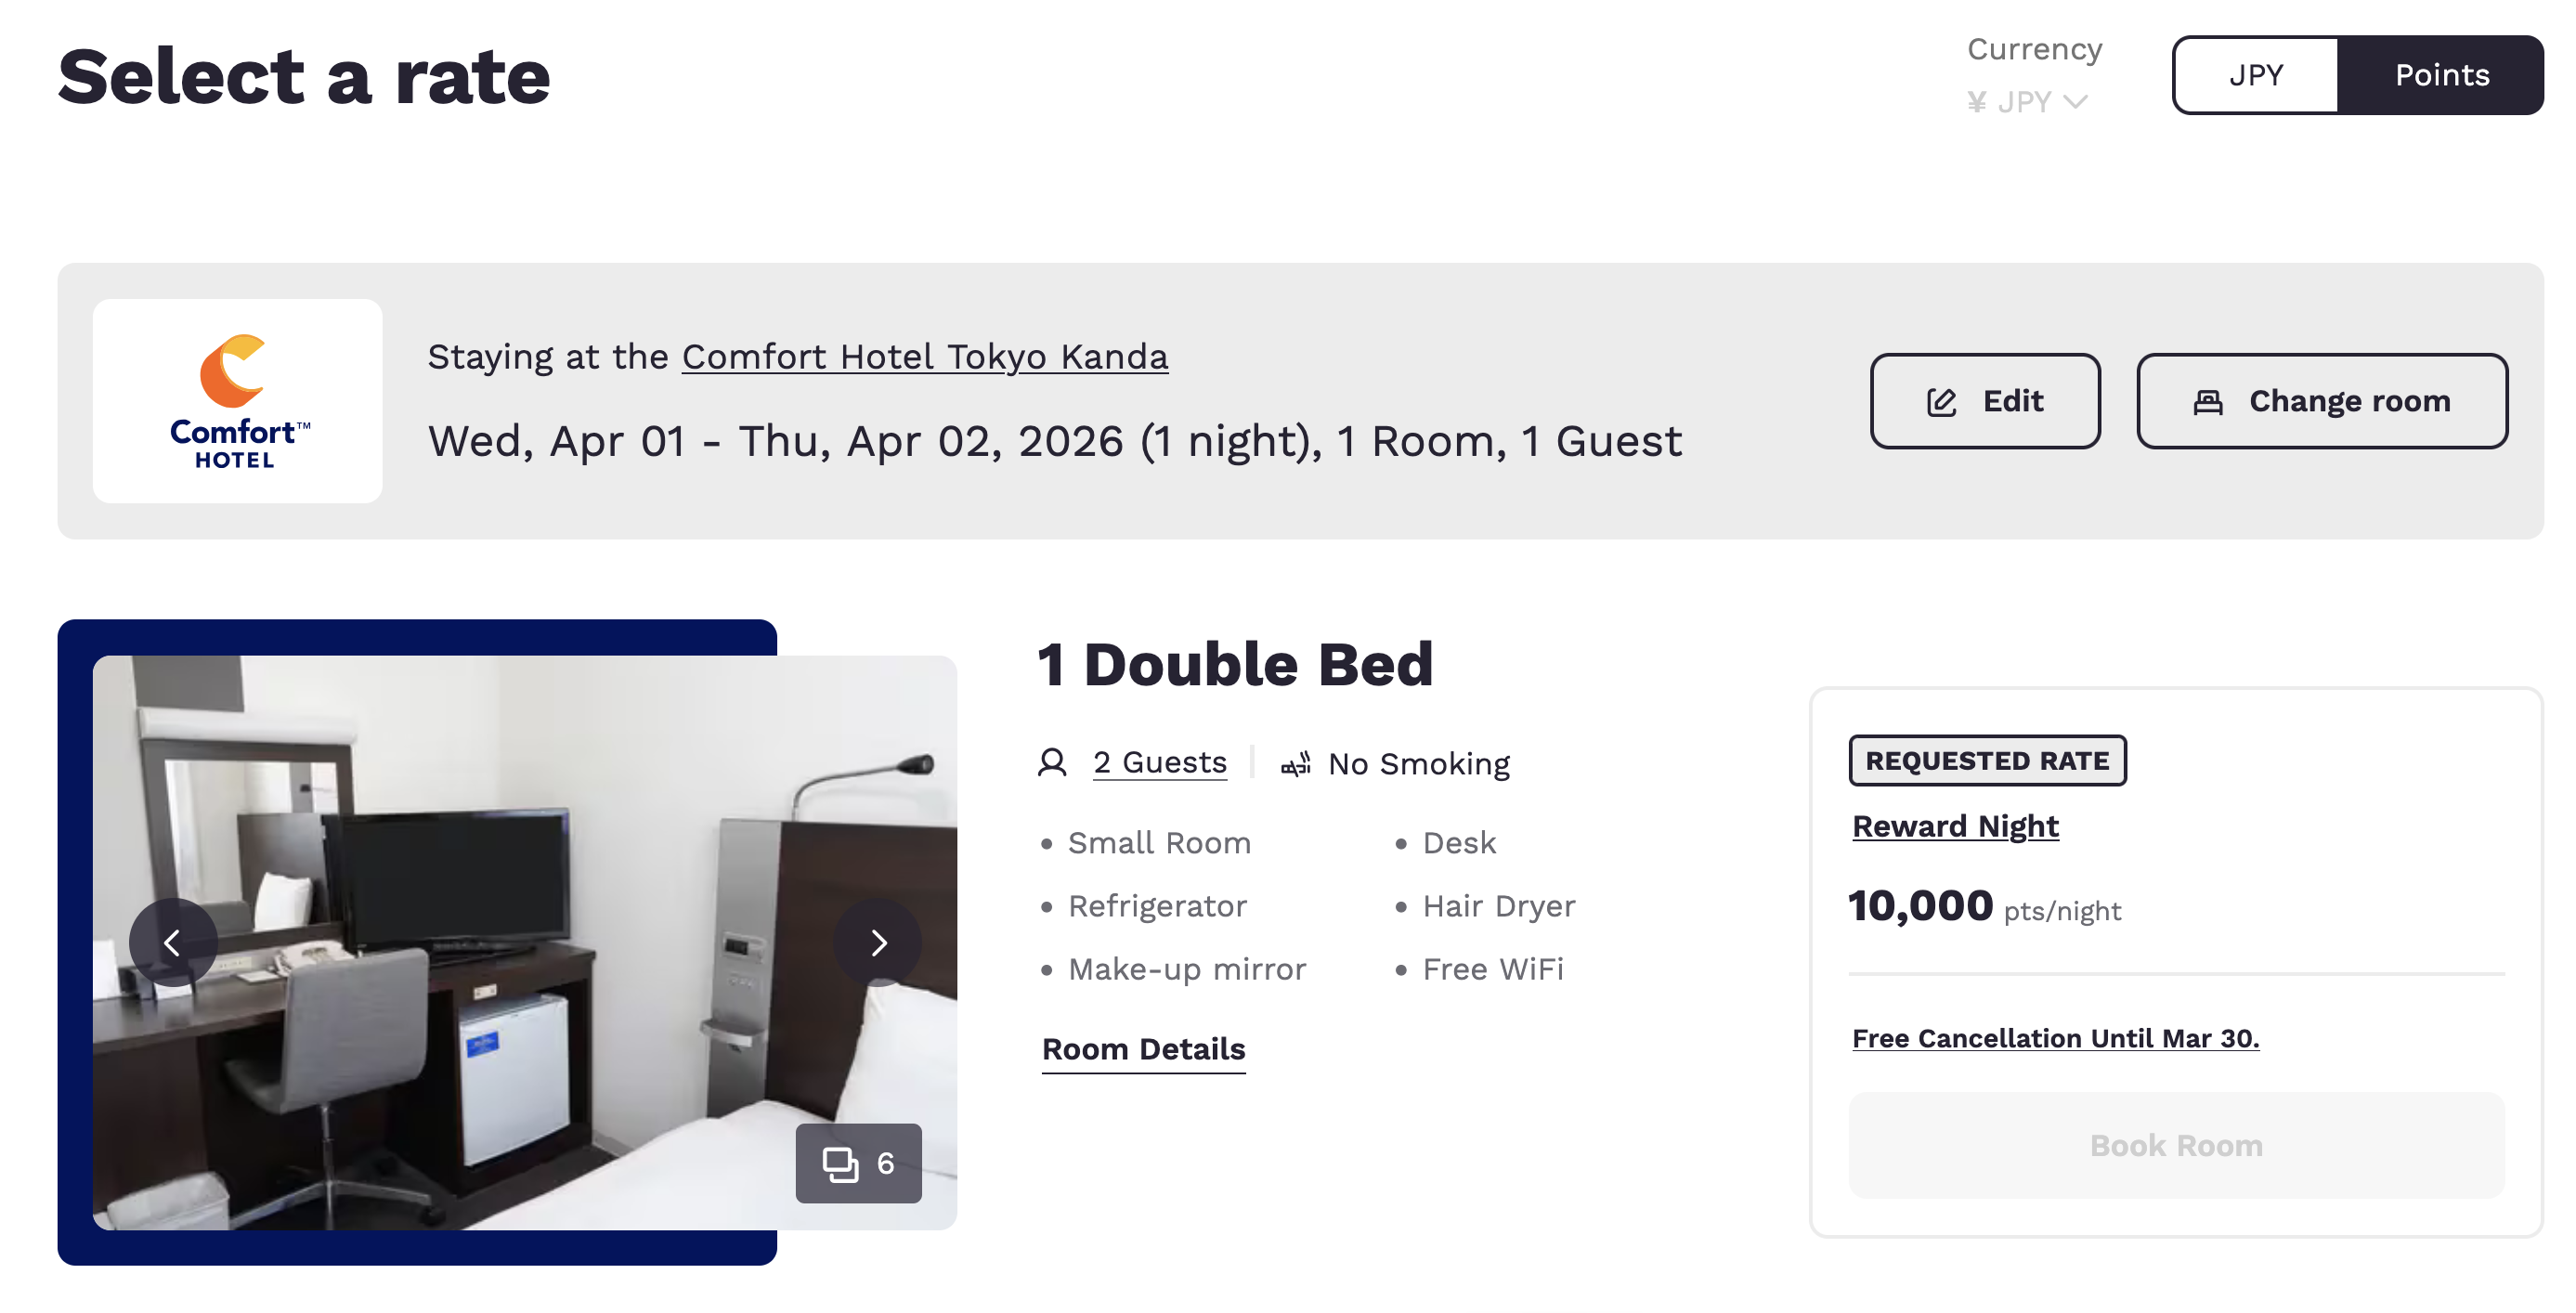Switch pricing display to JPY

pyautogui.click(x=2256, y=74)
